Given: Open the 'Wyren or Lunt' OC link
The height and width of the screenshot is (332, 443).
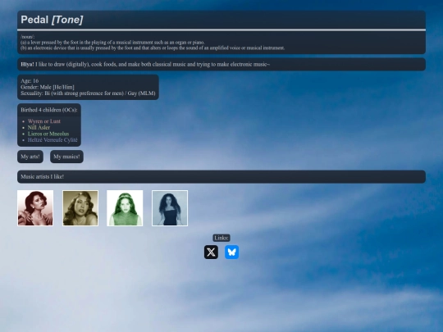Looking at the screenshot, I should (x=44, y=121).
